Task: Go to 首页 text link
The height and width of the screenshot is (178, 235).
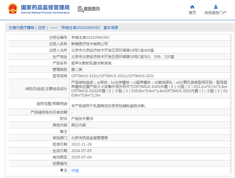Action: (x=192, y=13)
